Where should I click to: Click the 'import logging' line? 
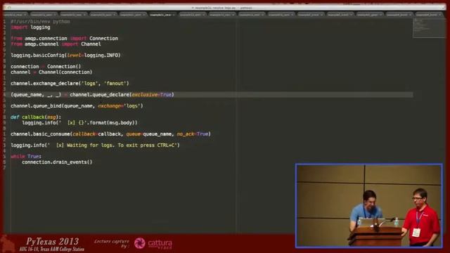30,27
